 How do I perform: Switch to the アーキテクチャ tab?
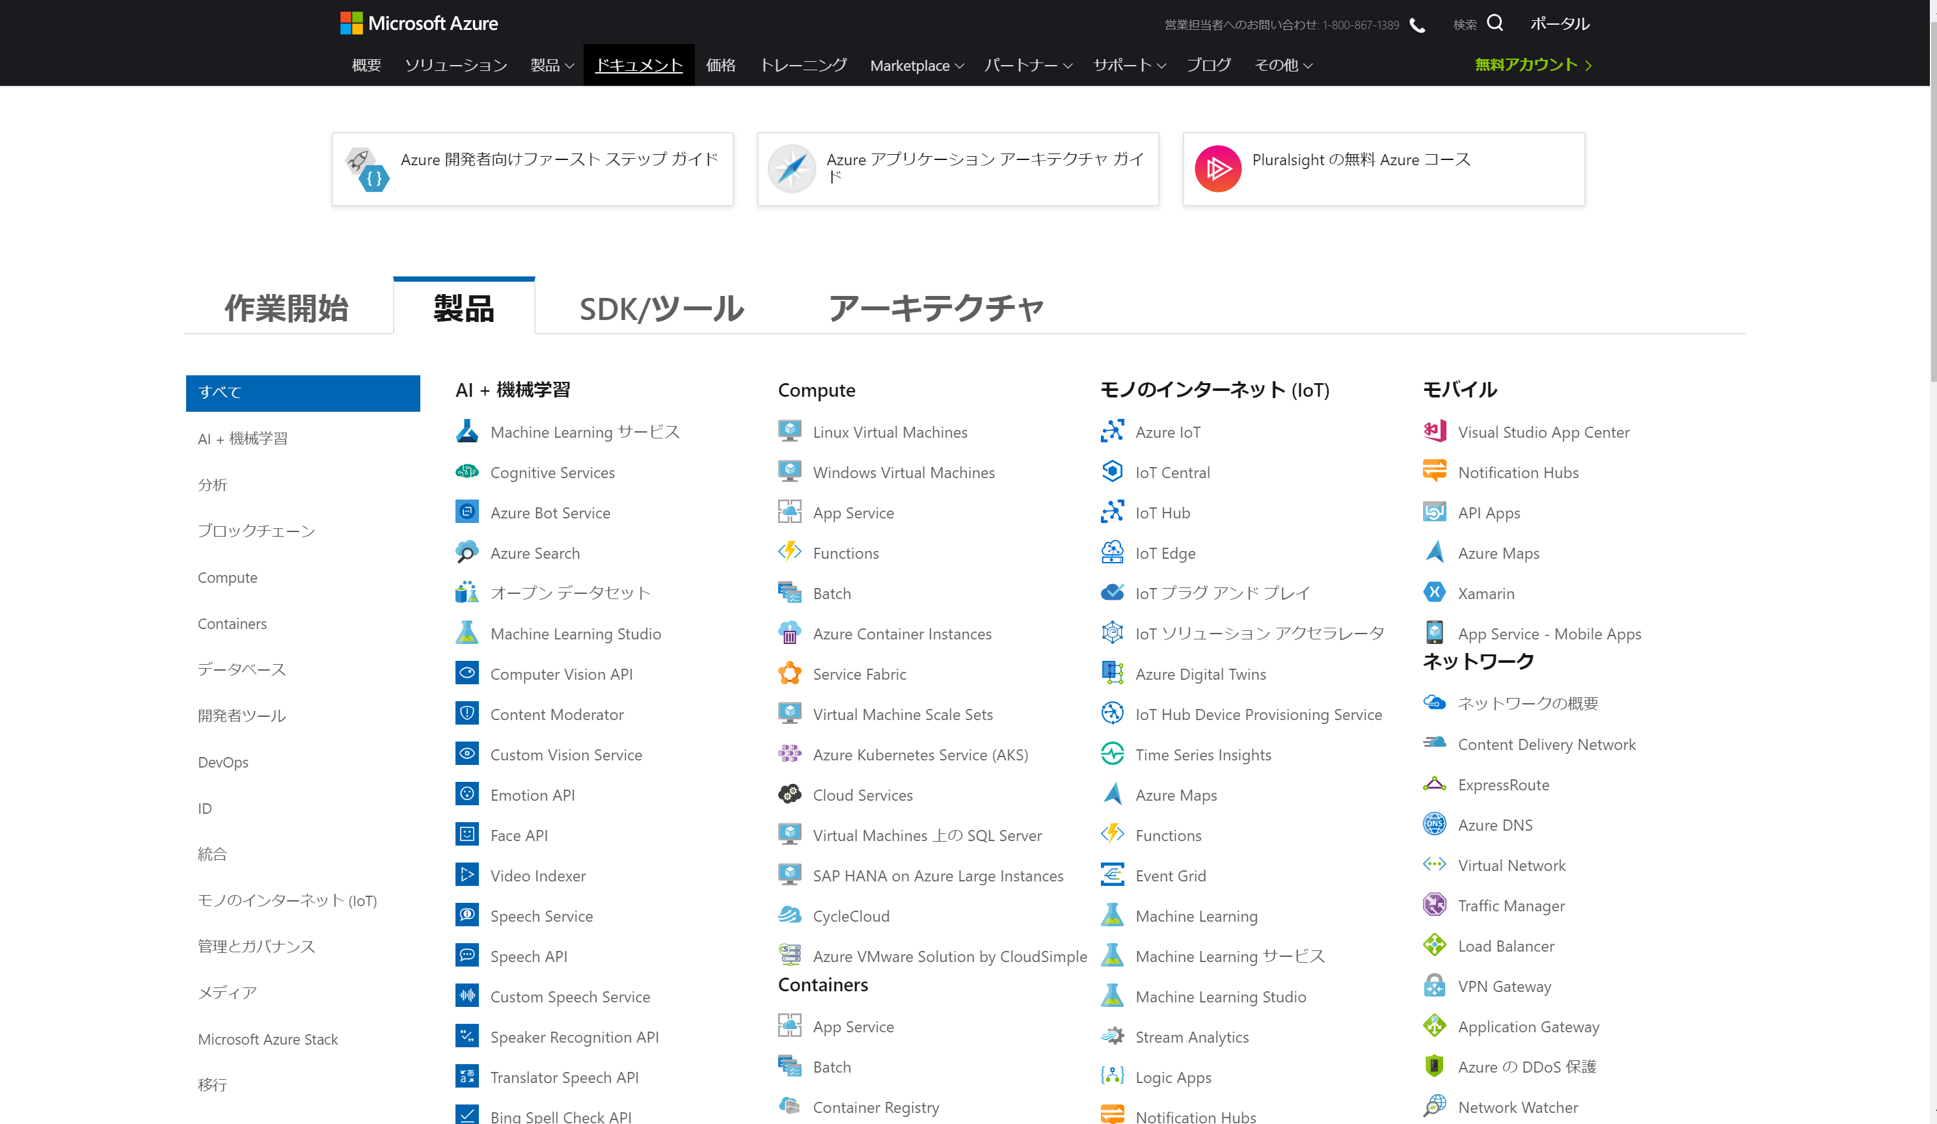[x=936, y=308]
